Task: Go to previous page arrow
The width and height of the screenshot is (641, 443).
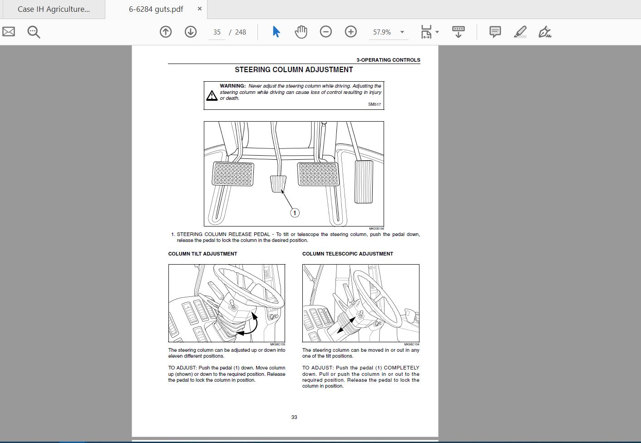Action: click(x=166, y=32)
